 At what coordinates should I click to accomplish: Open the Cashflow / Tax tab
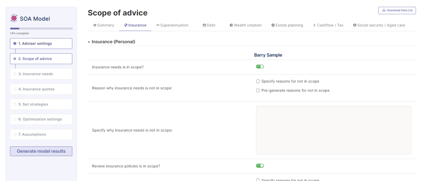(x=328, y=25)
